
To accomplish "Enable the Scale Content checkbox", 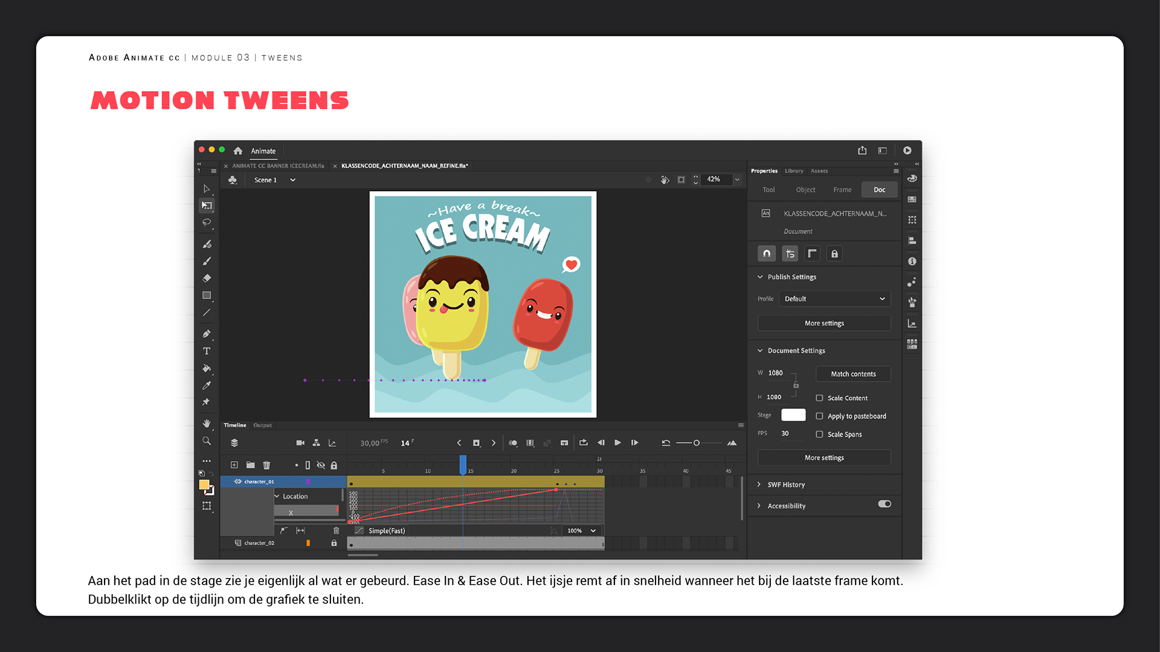I will (x=819, y=398).
